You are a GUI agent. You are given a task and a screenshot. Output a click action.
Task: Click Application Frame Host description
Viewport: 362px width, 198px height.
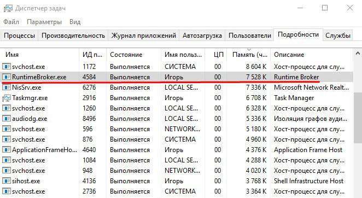(x=308, y=150)
